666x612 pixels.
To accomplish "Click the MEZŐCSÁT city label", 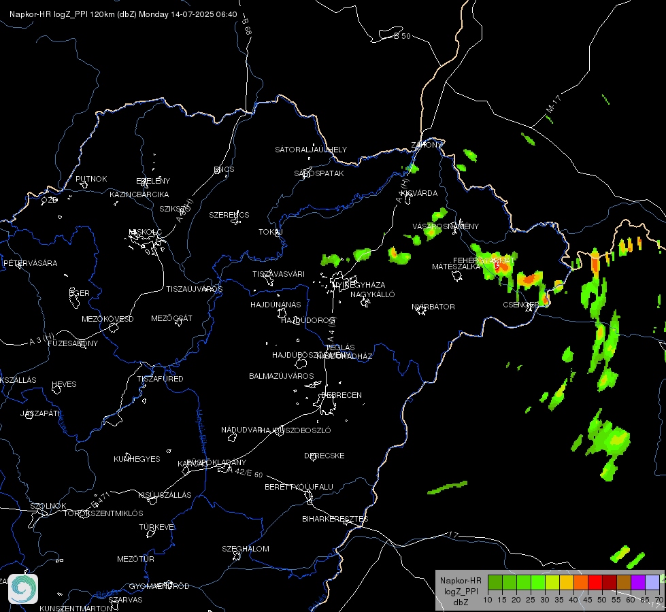I will (x=171, y=318).
